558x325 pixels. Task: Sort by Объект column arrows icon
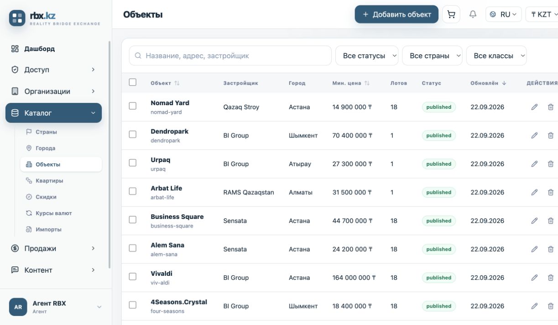pos(177,83)
